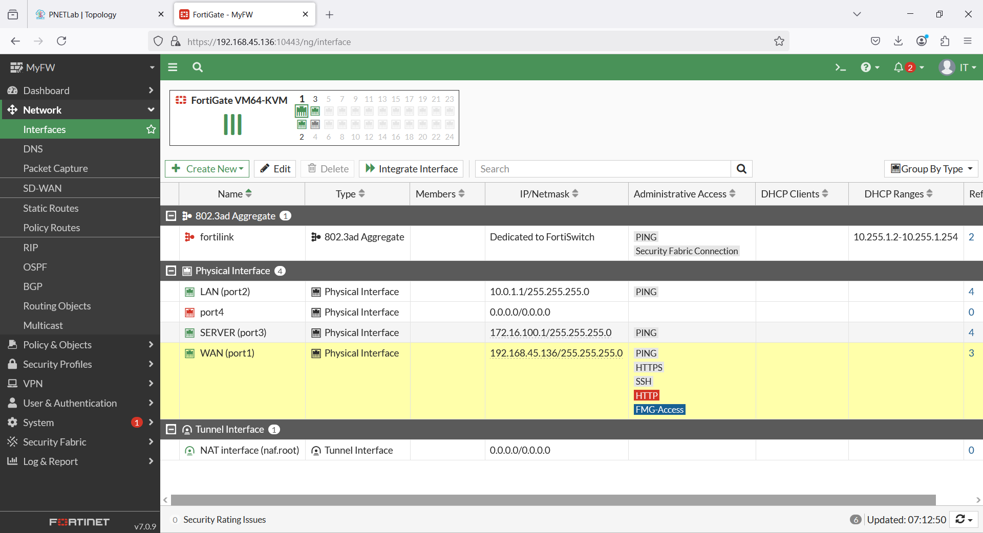Open a new browser tab

(x=330, y=15)
